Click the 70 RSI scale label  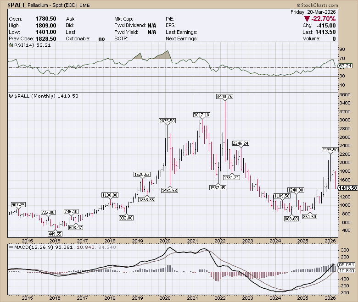click(x=342, y=58)
